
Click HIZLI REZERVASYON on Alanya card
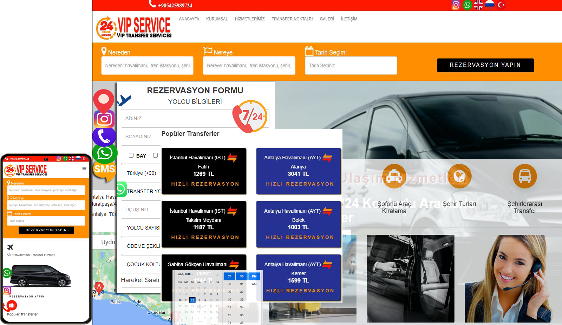pyautogui.click(x=300, y=184)
